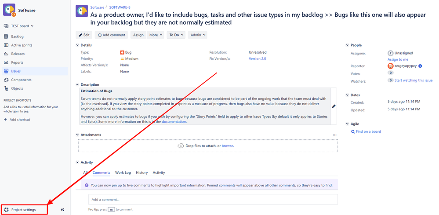Switch to the History tab
The image size is (439, 215).
coord(141,172)
